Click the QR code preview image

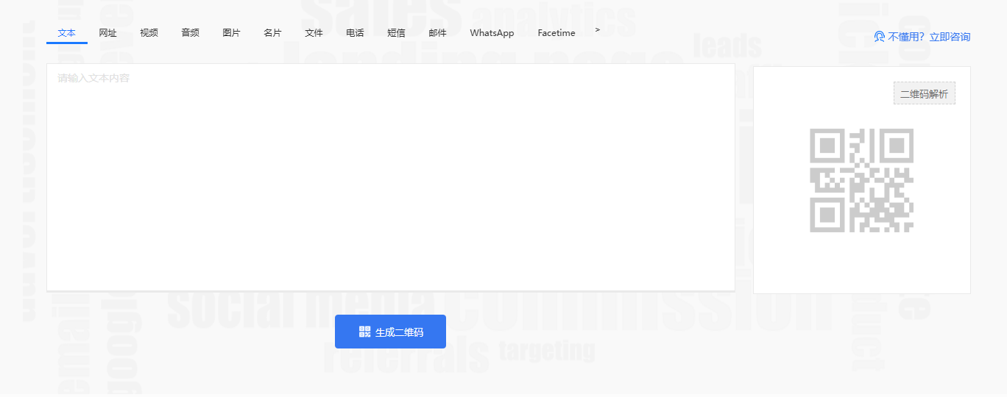pyautogui.click(x=861, y=181)
